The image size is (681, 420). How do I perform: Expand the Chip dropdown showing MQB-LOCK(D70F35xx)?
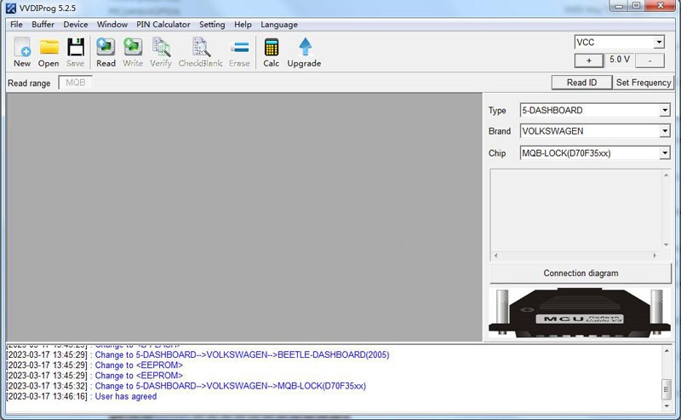coord(665,152)
